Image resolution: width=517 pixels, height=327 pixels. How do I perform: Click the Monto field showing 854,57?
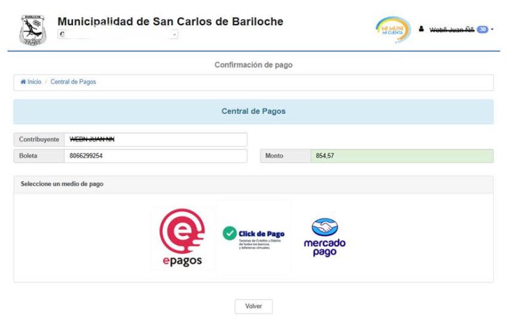coord(402,156)
